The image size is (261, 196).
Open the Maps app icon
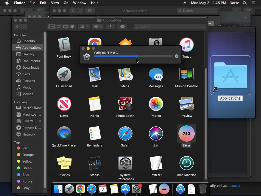click(125, 74)
